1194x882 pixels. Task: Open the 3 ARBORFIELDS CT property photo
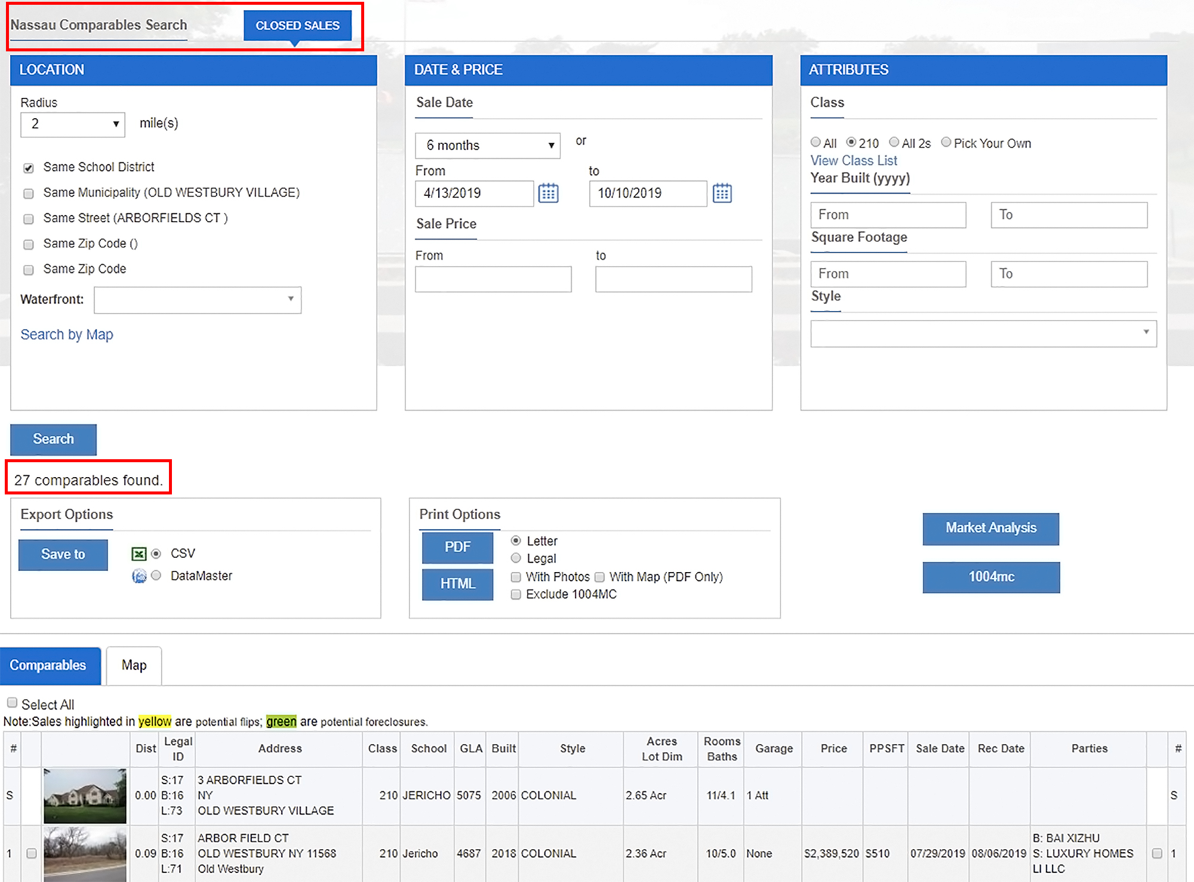pyautogui.click(x=85, y=796)
